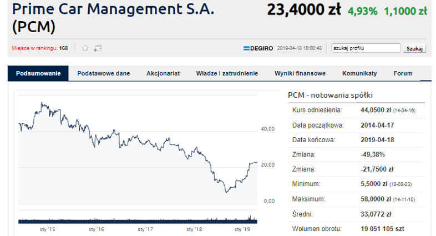This screenshot has height=236, width=436.
Task: Click the 0,00 y-axis label
Action: [269, 201]
